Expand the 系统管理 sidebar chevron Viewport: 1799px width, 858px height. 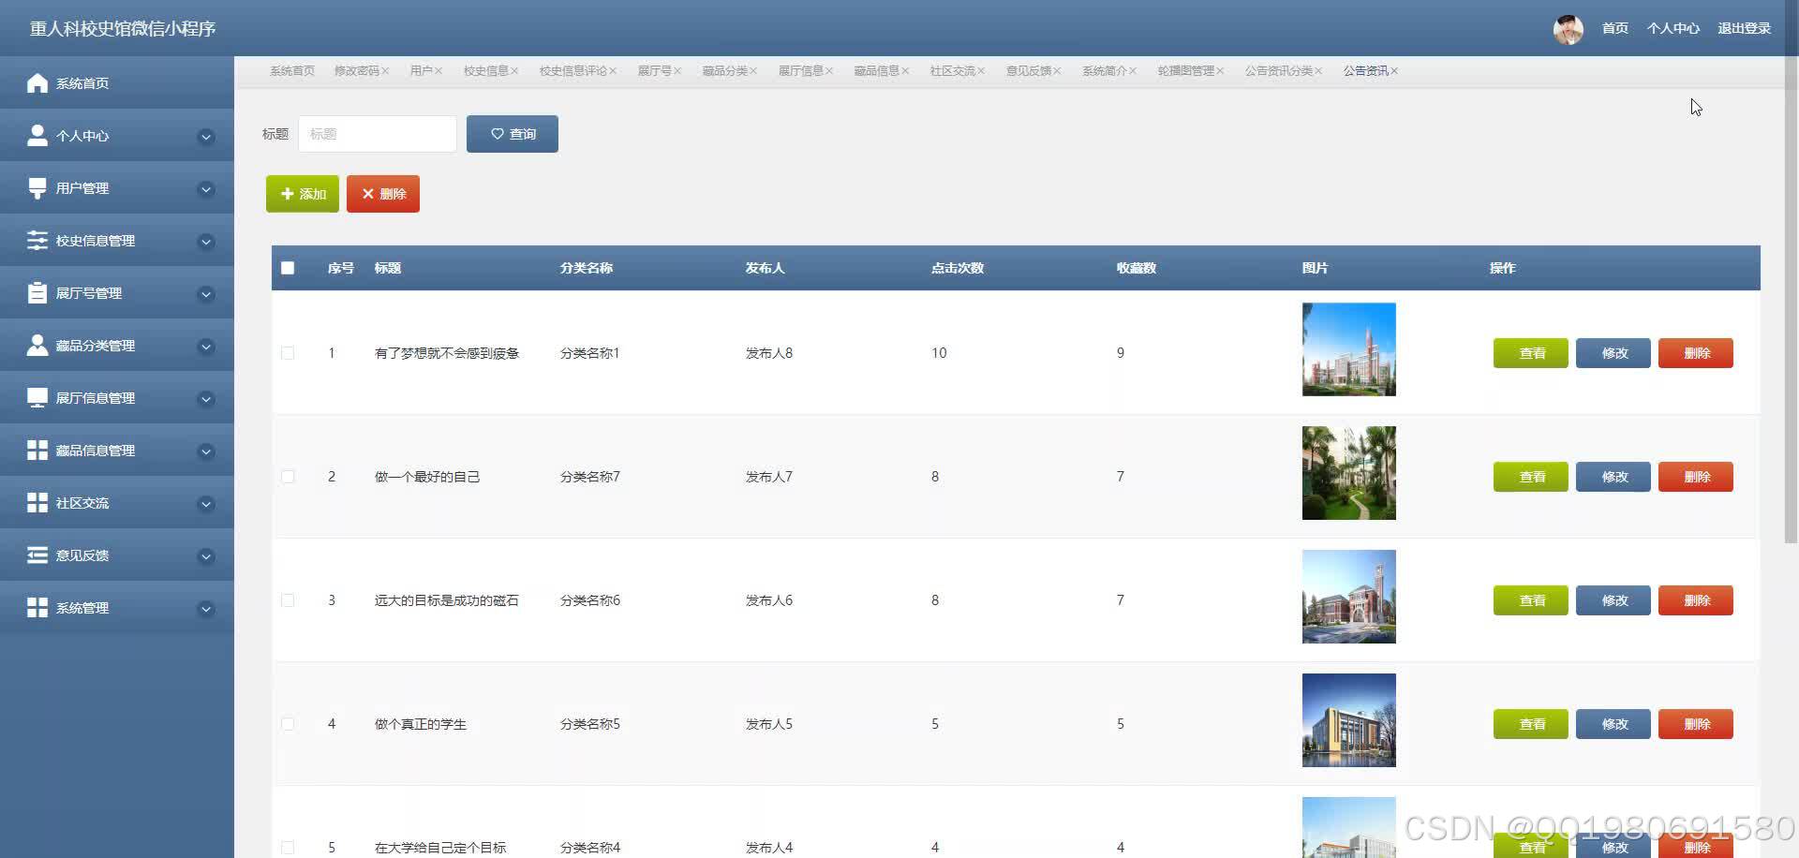pyautogui.click(x=206, y=609)
